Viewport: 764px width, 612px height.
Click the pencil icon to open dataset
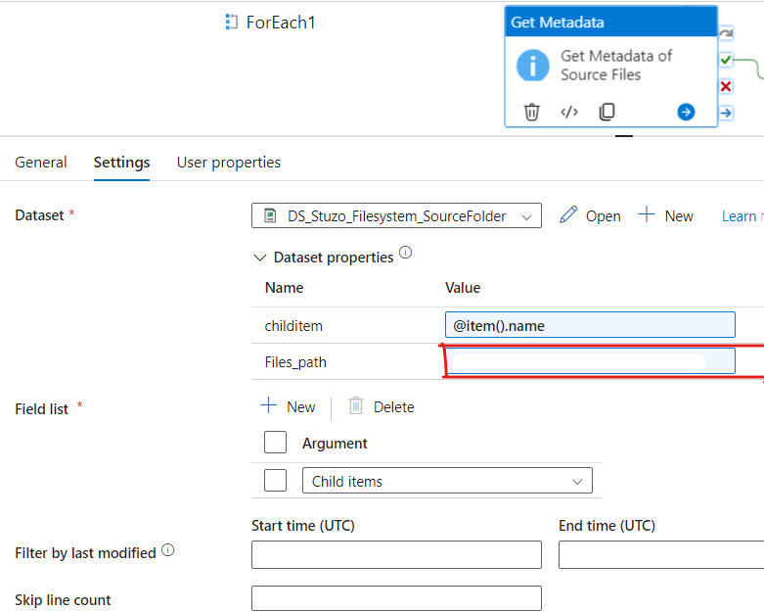(x=568, y=215)
